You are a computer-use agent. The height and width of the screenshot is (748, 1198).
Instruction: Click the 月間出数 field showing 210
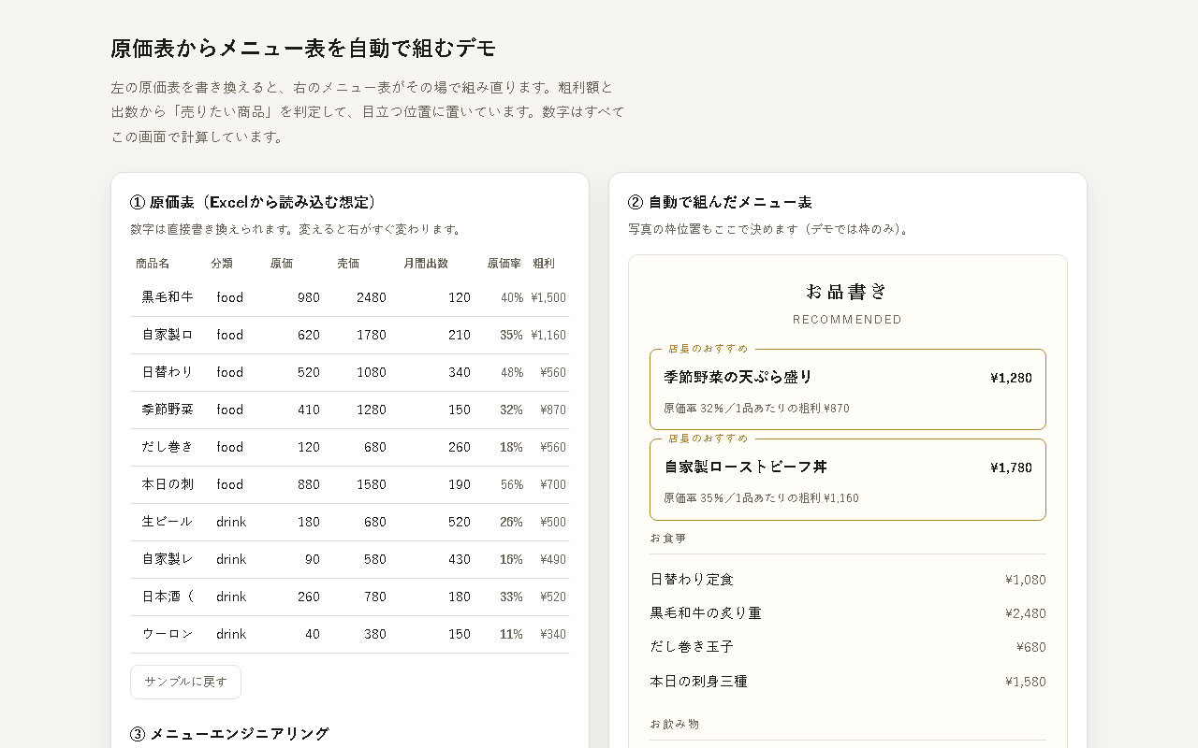(x=438, y=335)
